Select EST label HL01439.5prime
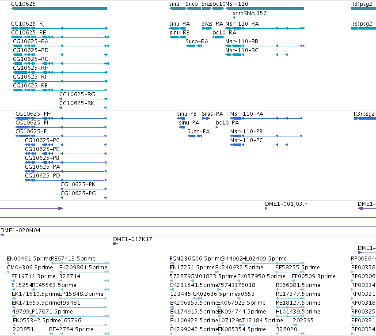 298,312
